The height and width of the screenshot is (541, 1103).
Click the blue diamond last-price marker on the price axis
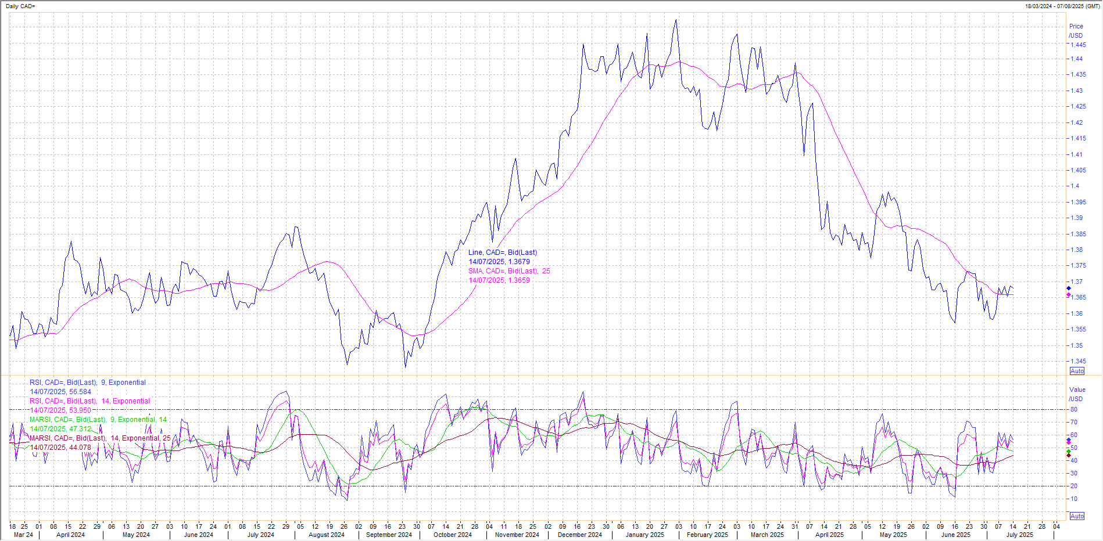click(x=1068, y=288)
